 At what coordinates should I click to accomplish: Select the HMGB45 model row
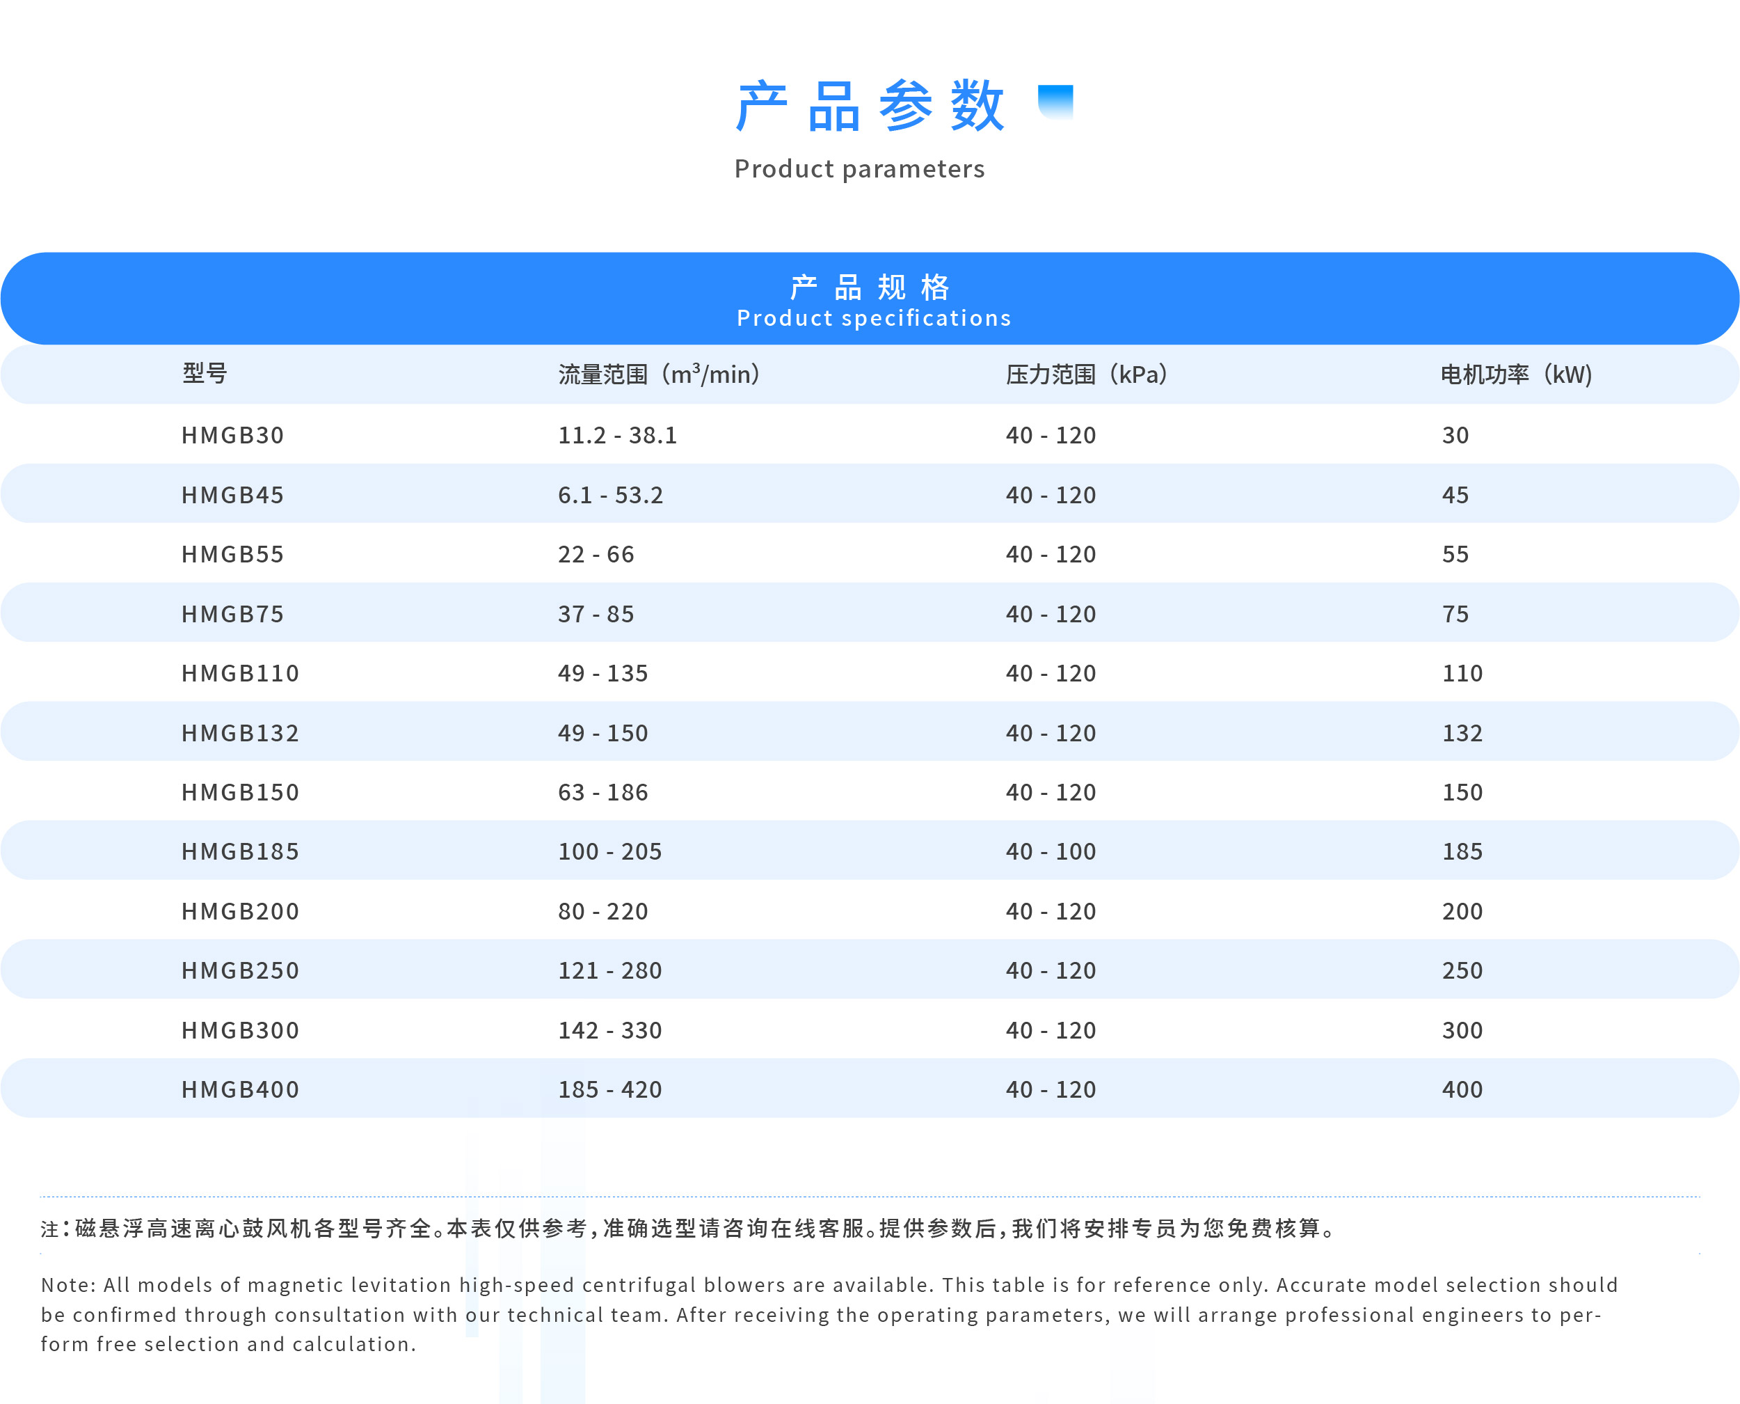[233, 495]
